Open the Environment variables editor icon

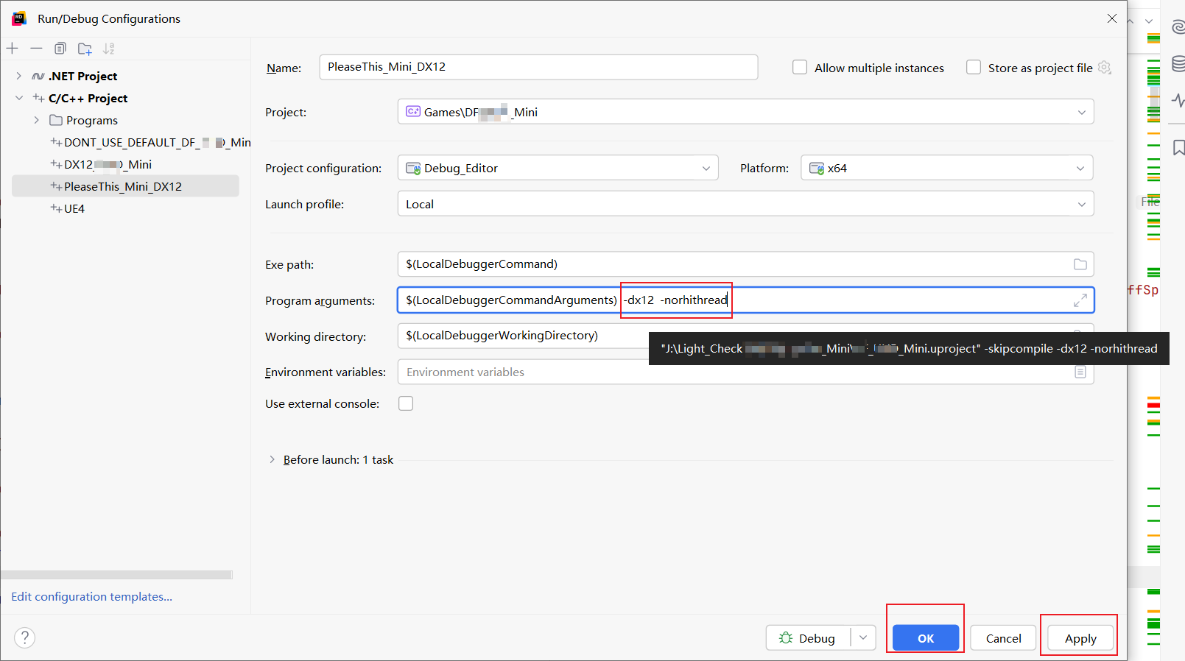pos(1080,372)
